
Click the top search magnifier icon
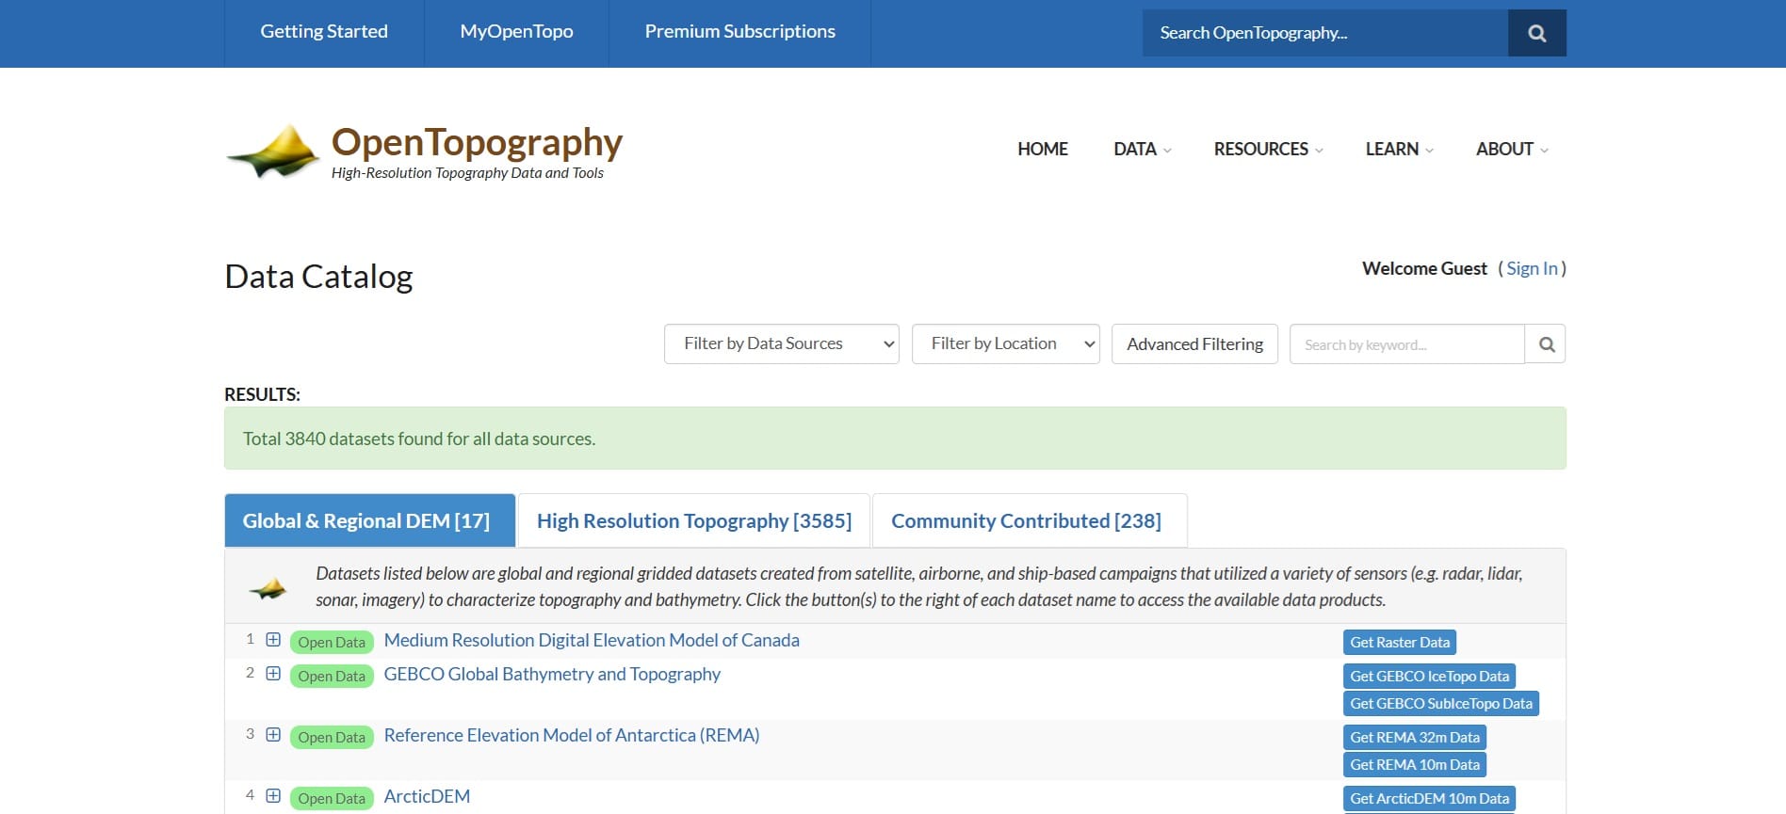pyautogui.click(x=1536, y=33)
